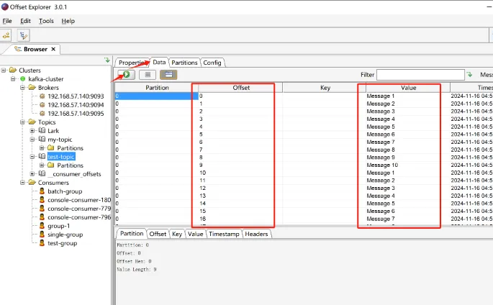
Task: Switch to the Properties tab
Action: tap(132, 63)
